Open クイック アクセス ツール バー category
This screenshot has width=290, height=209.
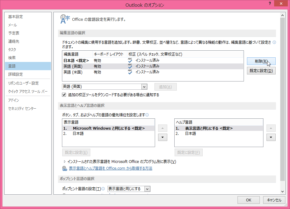pos(28,92)
